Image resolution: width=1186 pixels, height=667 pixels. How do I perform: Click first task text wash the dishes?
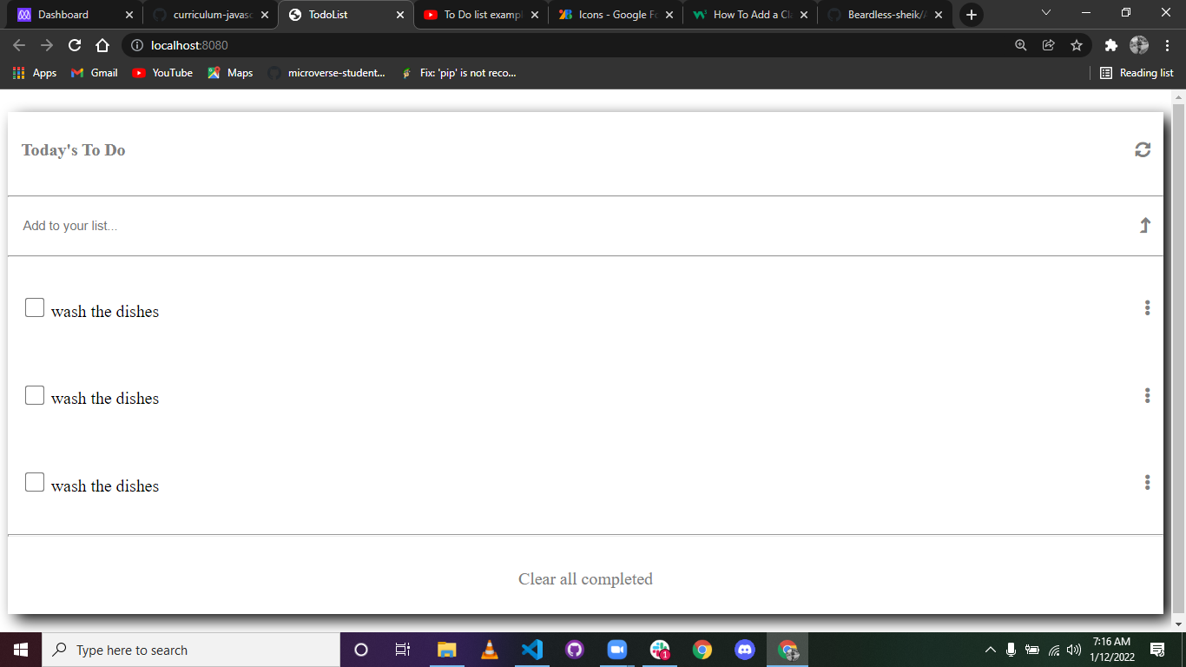pyautogui.click(x=105, y=312)
